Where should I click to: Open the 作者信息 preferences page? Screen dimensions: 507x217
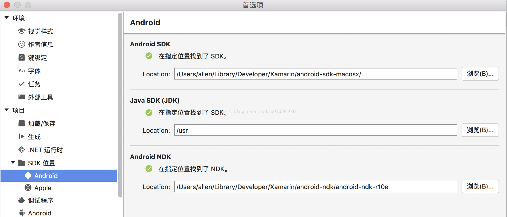coord(41,45)
